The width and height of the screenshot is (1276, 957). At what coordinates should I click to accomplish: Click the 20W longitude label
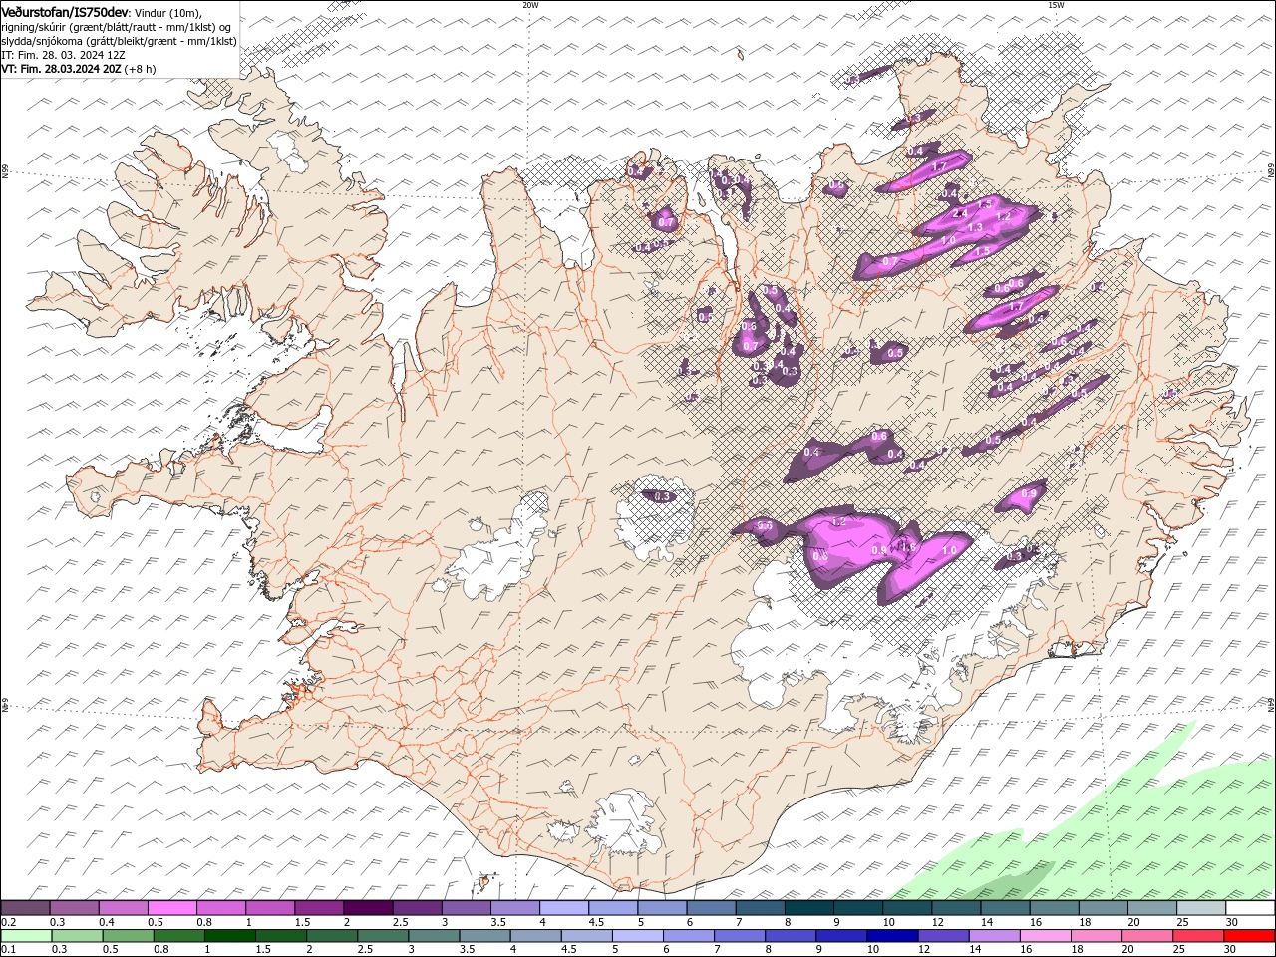530,5
